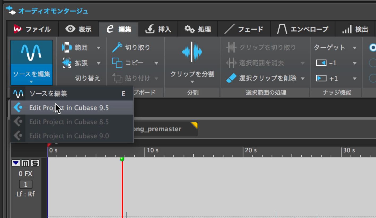Image resolution: width=376 pixels, height=218 pixels.
Task: Click the コピー icon
Action: tap(117, 63)
